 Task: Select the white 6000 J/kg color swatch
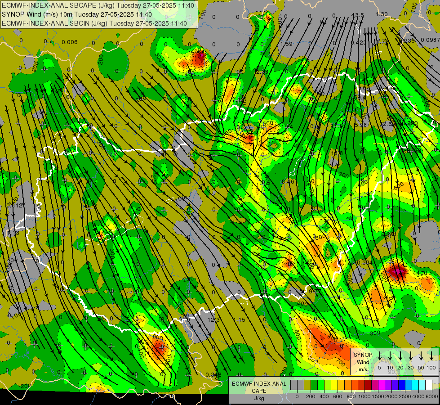[429, 385]
